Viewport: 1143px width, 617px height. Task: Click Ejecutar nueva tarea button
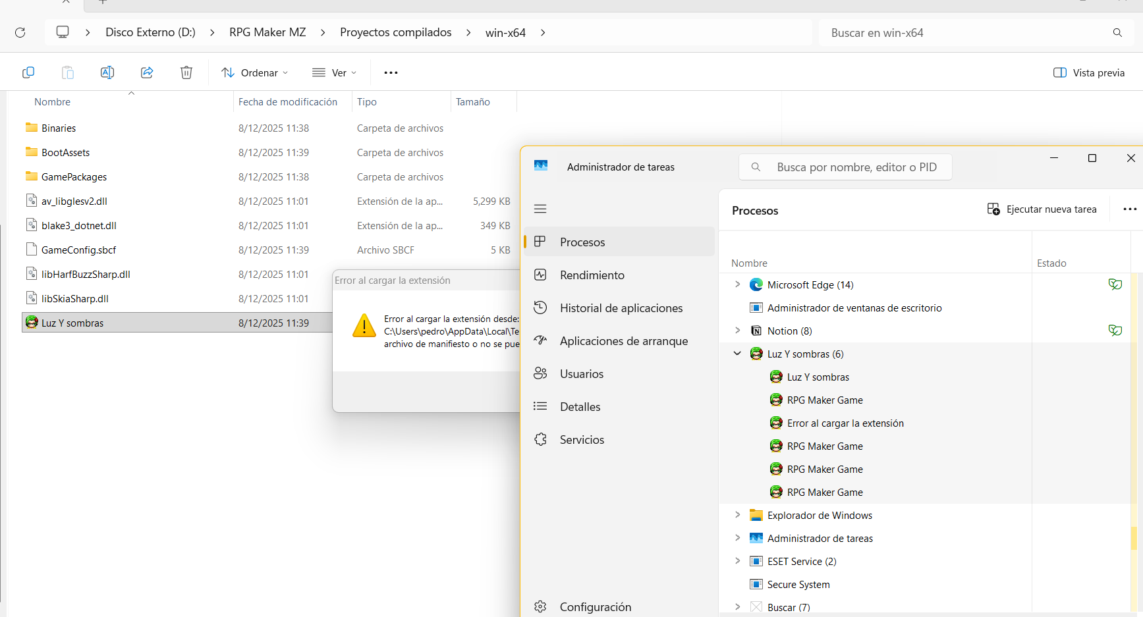tap(1042, 209)
